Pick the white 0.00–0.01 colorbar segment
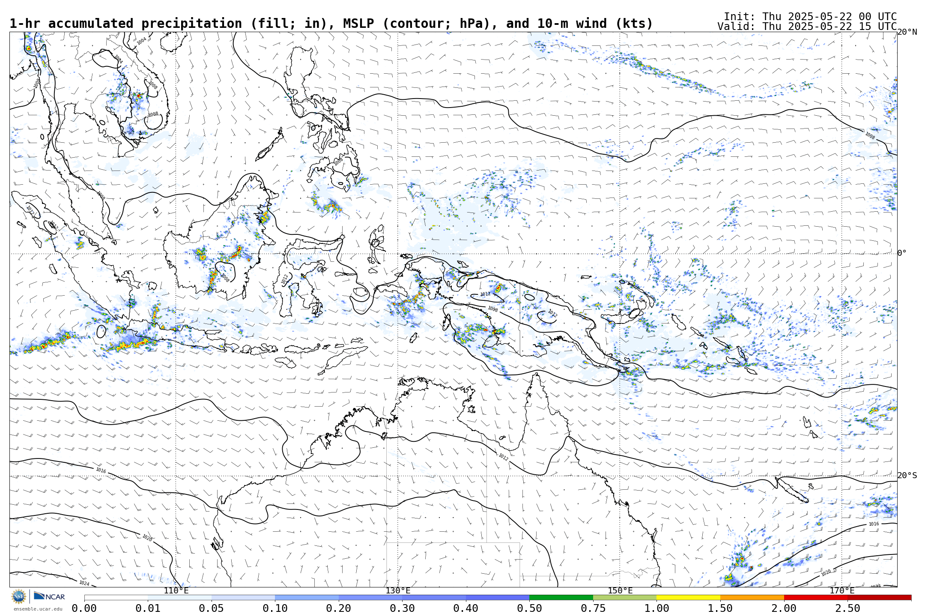925x614 pixels. click(116, 597)
